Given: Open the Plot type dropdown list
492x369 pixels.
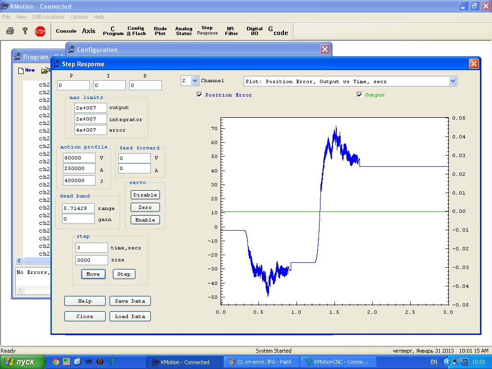Looking at the screenshot, I should tap(453, 82).
